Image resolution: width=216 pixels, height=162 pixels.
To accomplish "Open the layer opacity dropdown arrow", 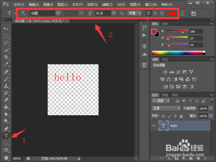I will [211, 108].
